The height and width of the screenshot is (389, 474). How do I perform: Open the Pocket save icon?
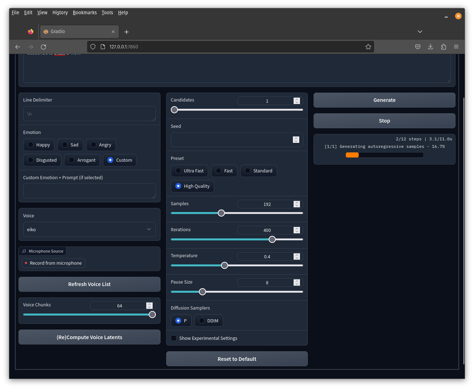418,47
